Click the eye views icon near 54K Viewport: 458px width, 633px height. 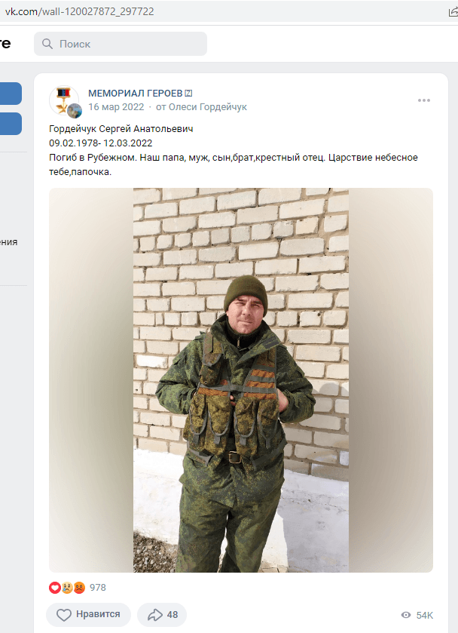pyautogui.click(x=406, y=615)
